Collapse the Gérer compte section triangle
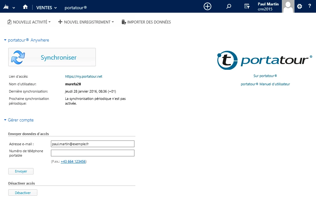Viewport: 316px width, 222px height. (5, 120)
